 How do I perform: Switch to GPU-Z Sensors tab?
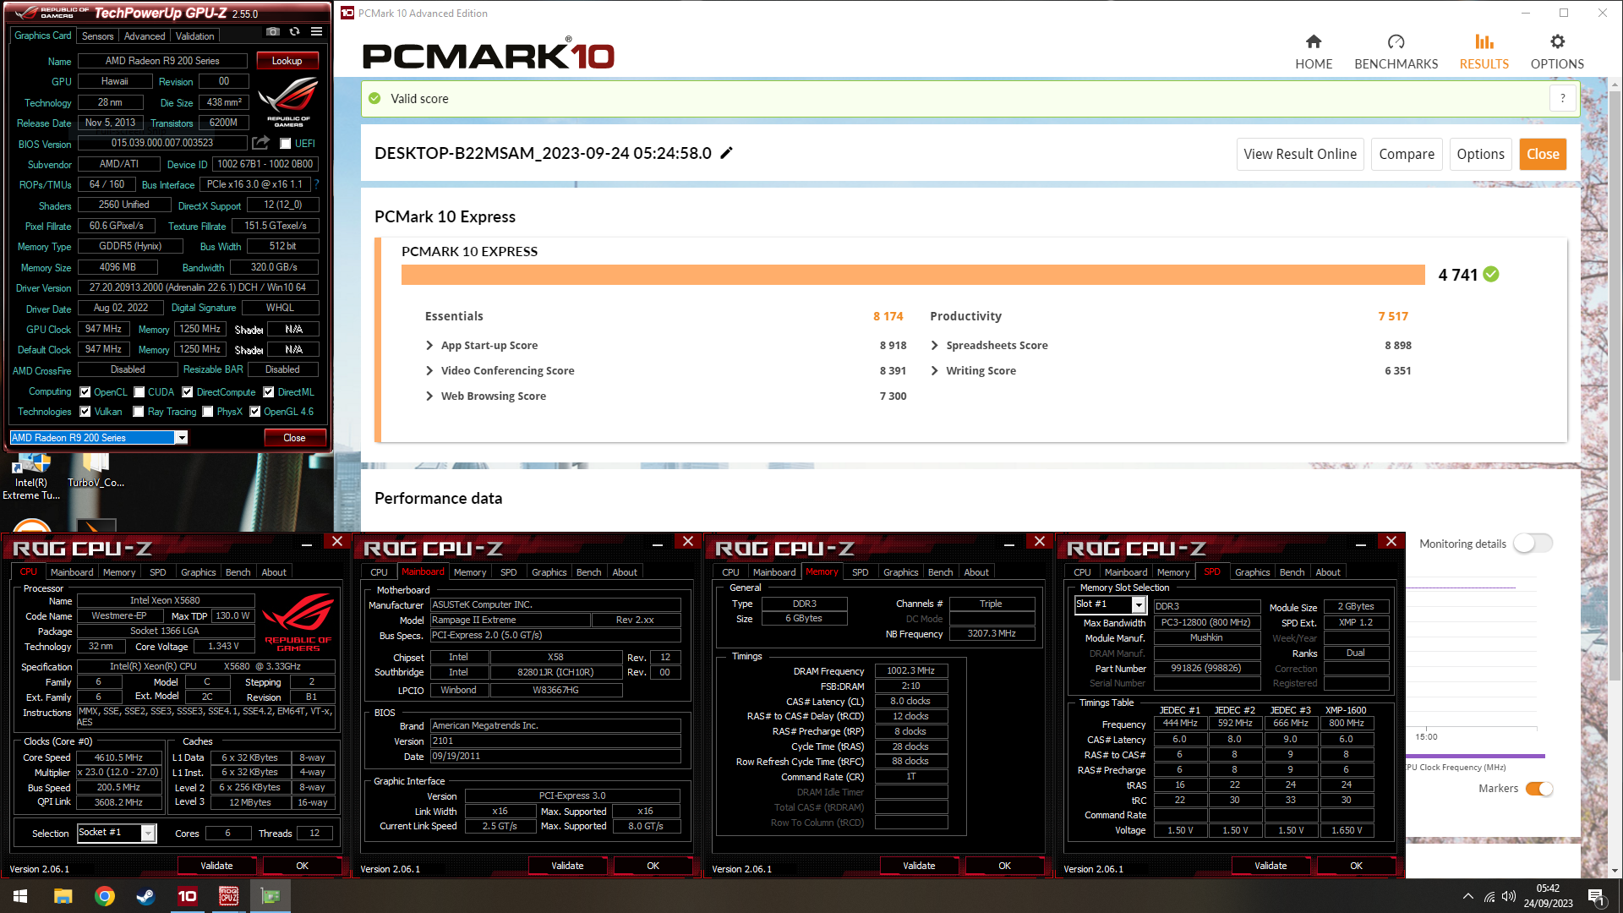(x=97, y=36)
